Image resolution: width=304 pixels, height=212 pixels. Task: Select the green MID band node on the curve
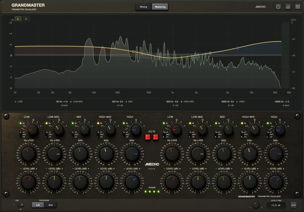pyautogui.click(x=170, y=58)
